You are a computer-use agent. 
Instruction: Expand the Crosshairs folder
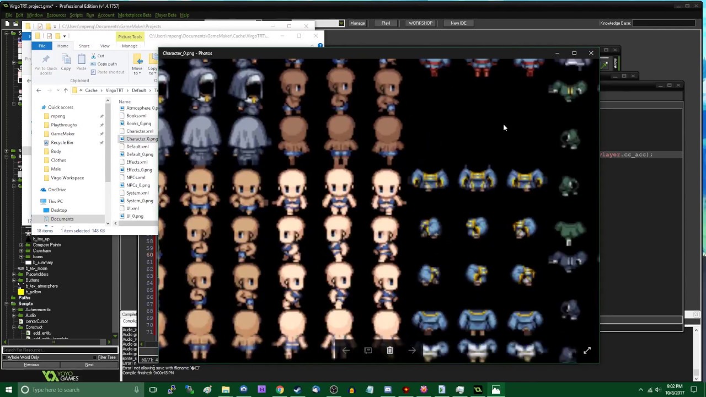[x=21, y=251]
